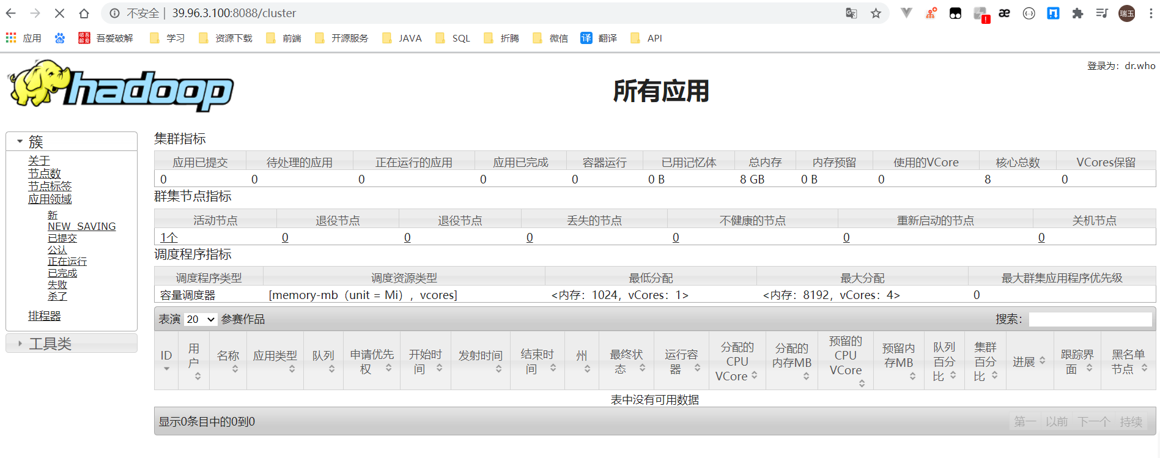Go to browser home page icon
This screenshot has height=458, width=1160.
click(x=84, y=13)
